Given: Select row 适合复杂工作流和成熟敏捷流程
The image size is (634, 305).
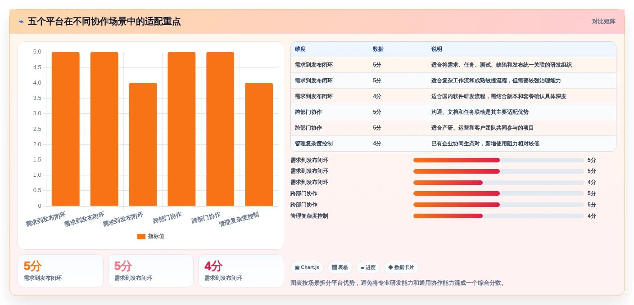Looking at the screenshot, I should coord(453,81).
